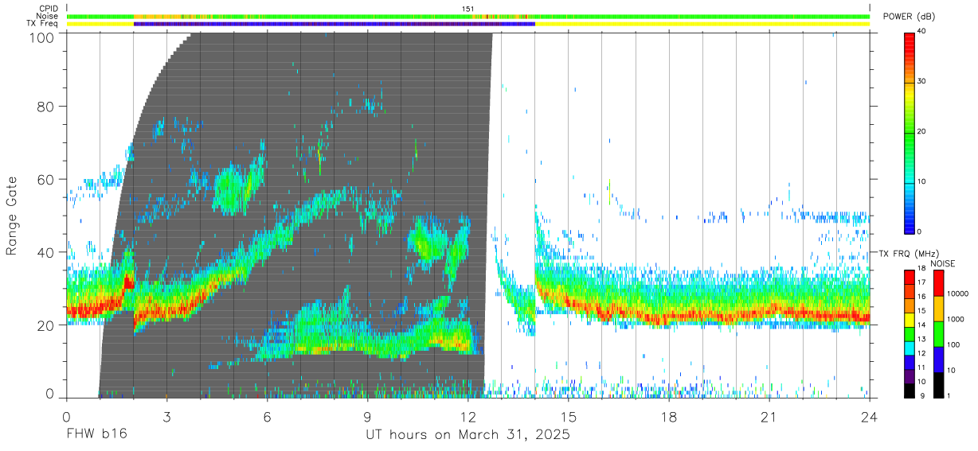The image size is (978, 451).
Task: Click noise legend value 1000
Action: (x=956, y=318)
